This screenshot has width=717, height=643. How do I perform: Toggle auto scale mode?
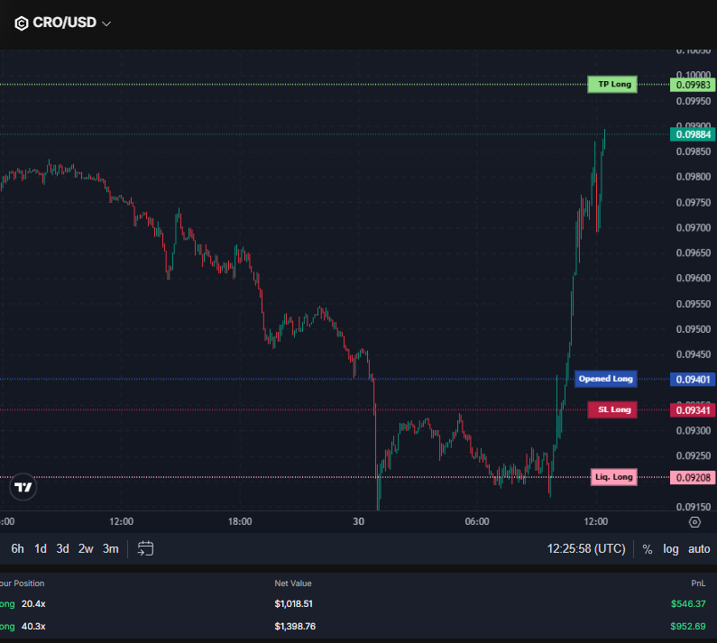point(699,549)
